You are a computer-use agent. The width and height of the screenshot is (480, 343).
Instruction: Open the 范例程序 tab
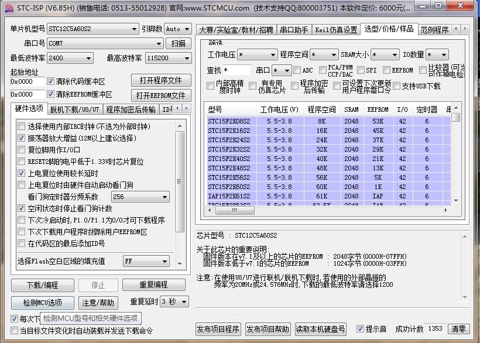pyautogui.click(x=434, y=30)
